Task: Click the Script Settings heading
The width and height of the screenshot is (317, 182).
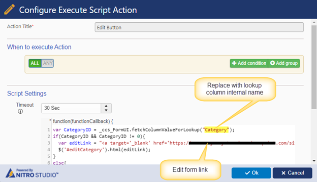Action: [27, 94]
